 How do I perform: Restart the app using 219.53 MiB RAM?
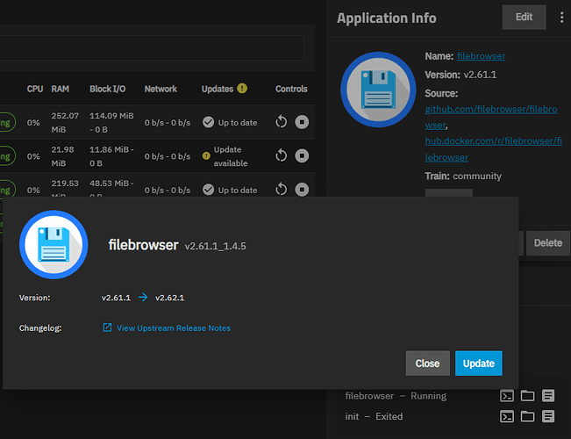tap(282, 190)
